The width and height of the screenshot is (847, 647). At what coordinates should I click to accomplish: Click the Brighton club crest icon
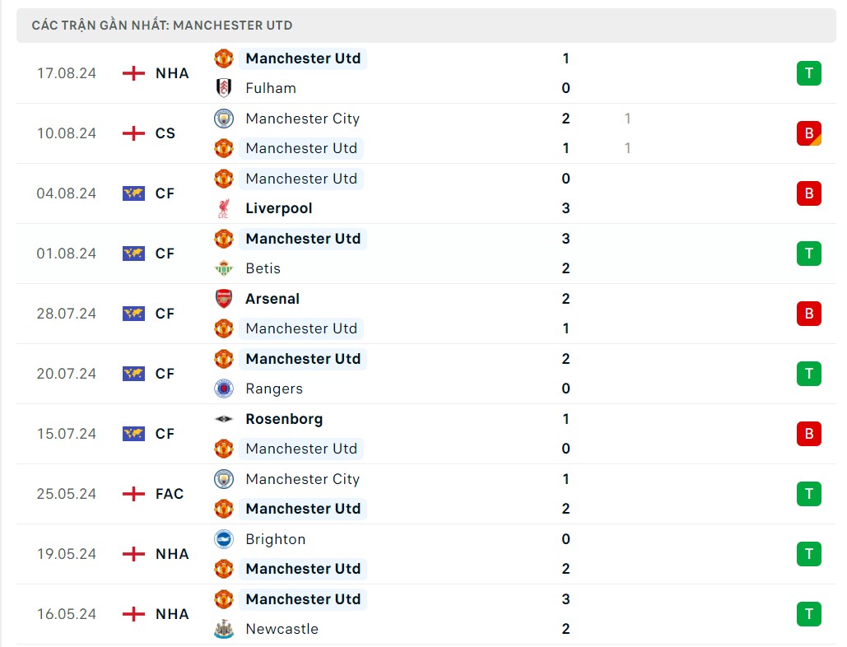(x=224, y=539)
